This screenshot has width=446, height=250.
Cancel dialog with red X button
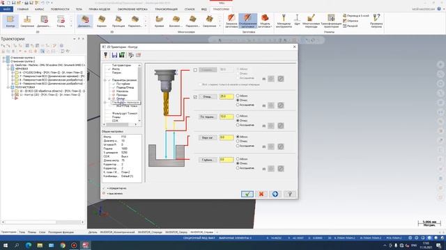click(x=261, y=194)
